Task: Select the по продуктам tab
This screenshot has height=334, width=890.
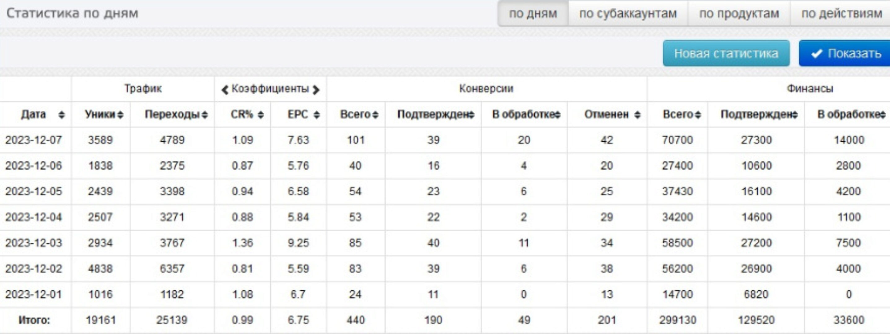Action: (739, 14)
